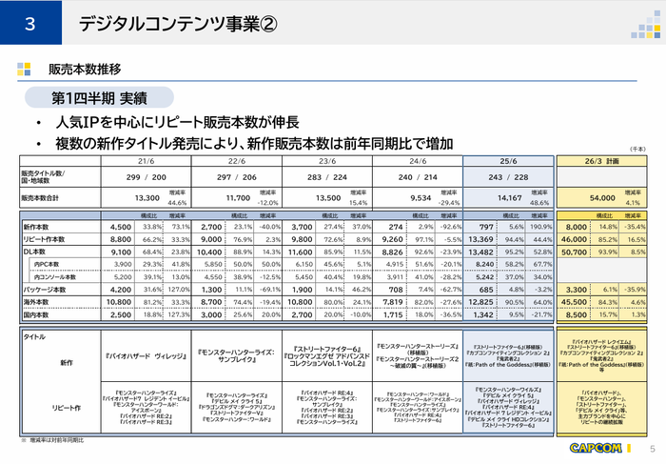This screenshot has width=666, height=464.
Task: Click total units value 11,700
Action: click(238, 198)
